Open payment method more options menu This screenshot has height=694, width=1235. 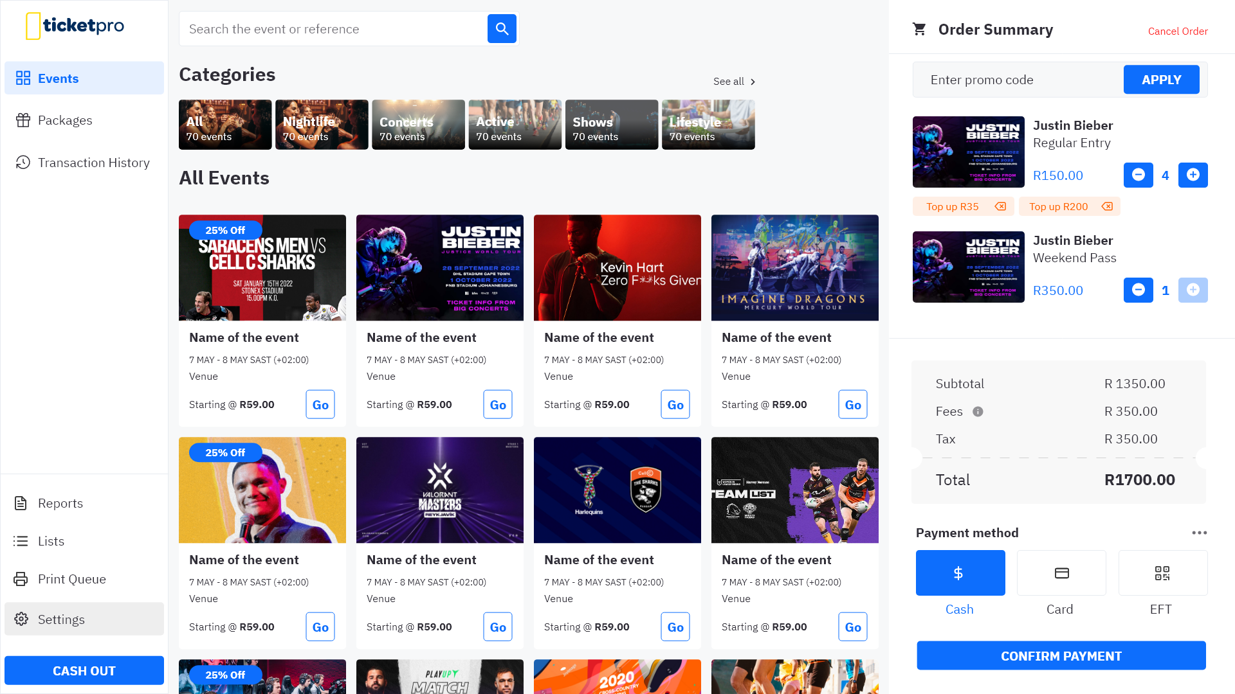[1199, 533]
